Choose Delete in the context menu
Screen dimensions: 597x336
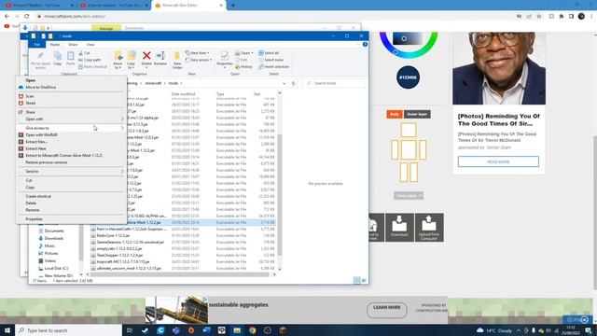click(72, 203)
